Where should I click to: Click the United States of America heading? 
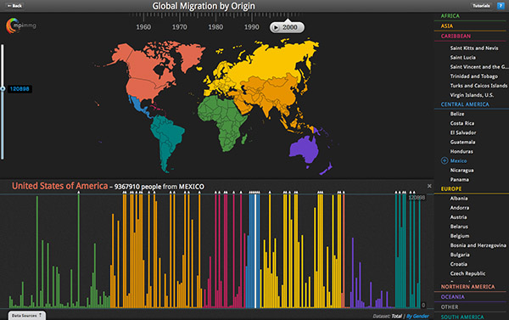59,186
